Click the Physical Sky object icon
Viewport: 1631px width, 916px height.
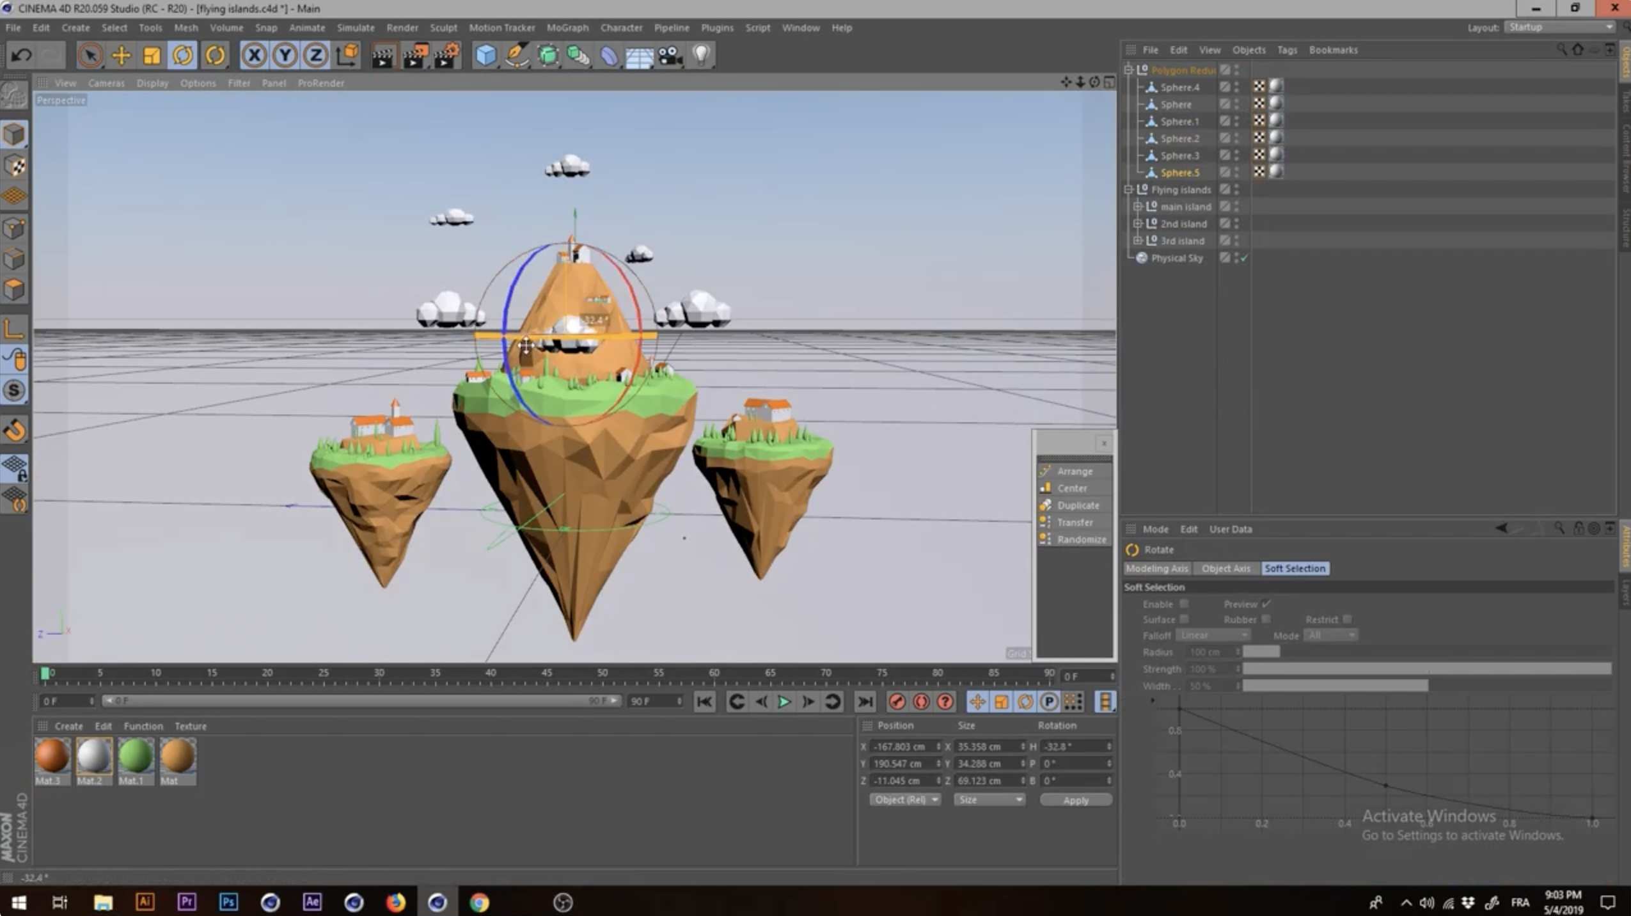(1143, 258)
